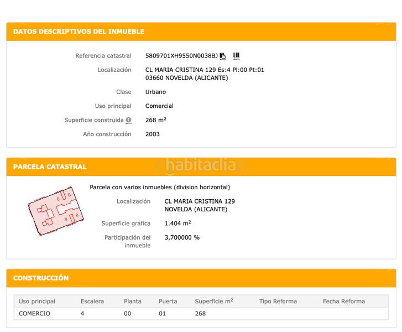Click the habitaclia watermark logo
The height and width of the screenshot is (332, 402).
(x=200, y=165)
